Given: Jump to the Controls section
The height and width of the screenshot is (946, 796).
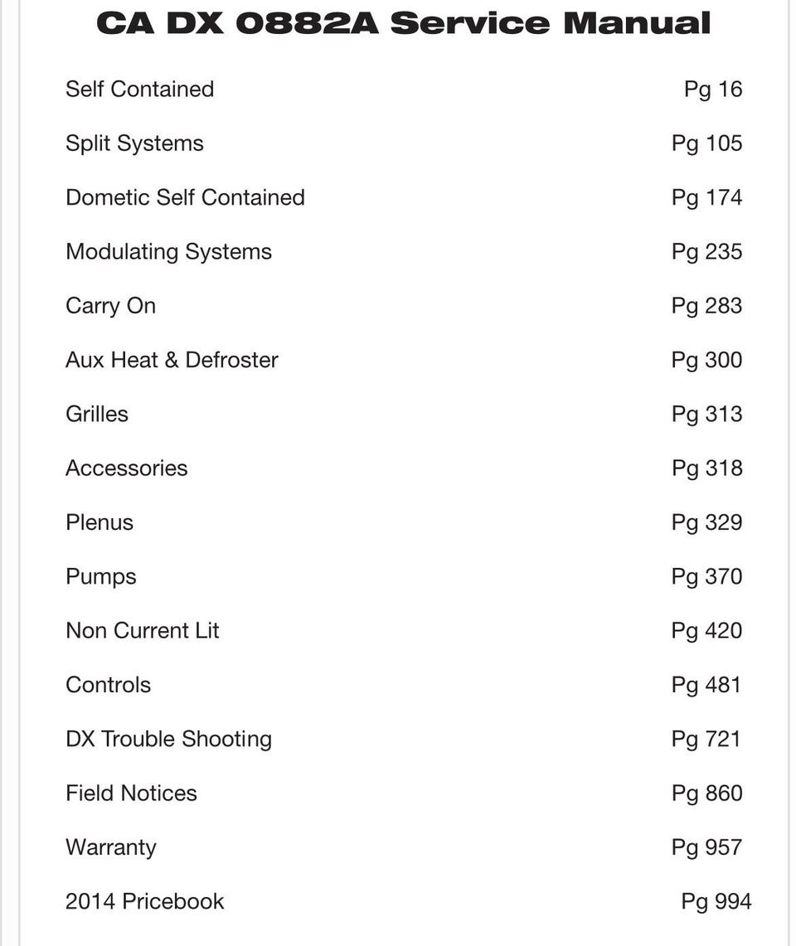Looking at the screenshot, I should coord(108,685).
